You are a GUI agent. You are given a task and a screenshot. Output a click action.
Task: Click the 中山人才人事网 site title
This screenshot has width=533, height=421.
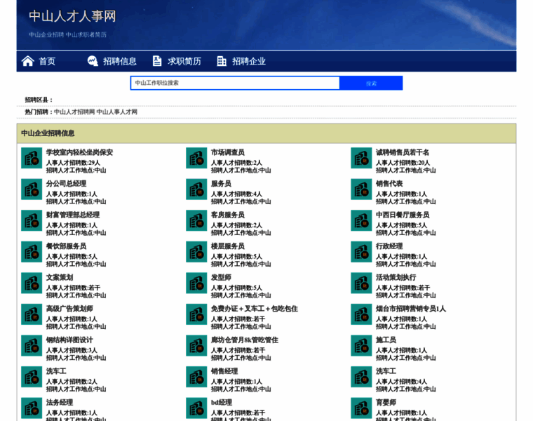[x=72, y=16]
